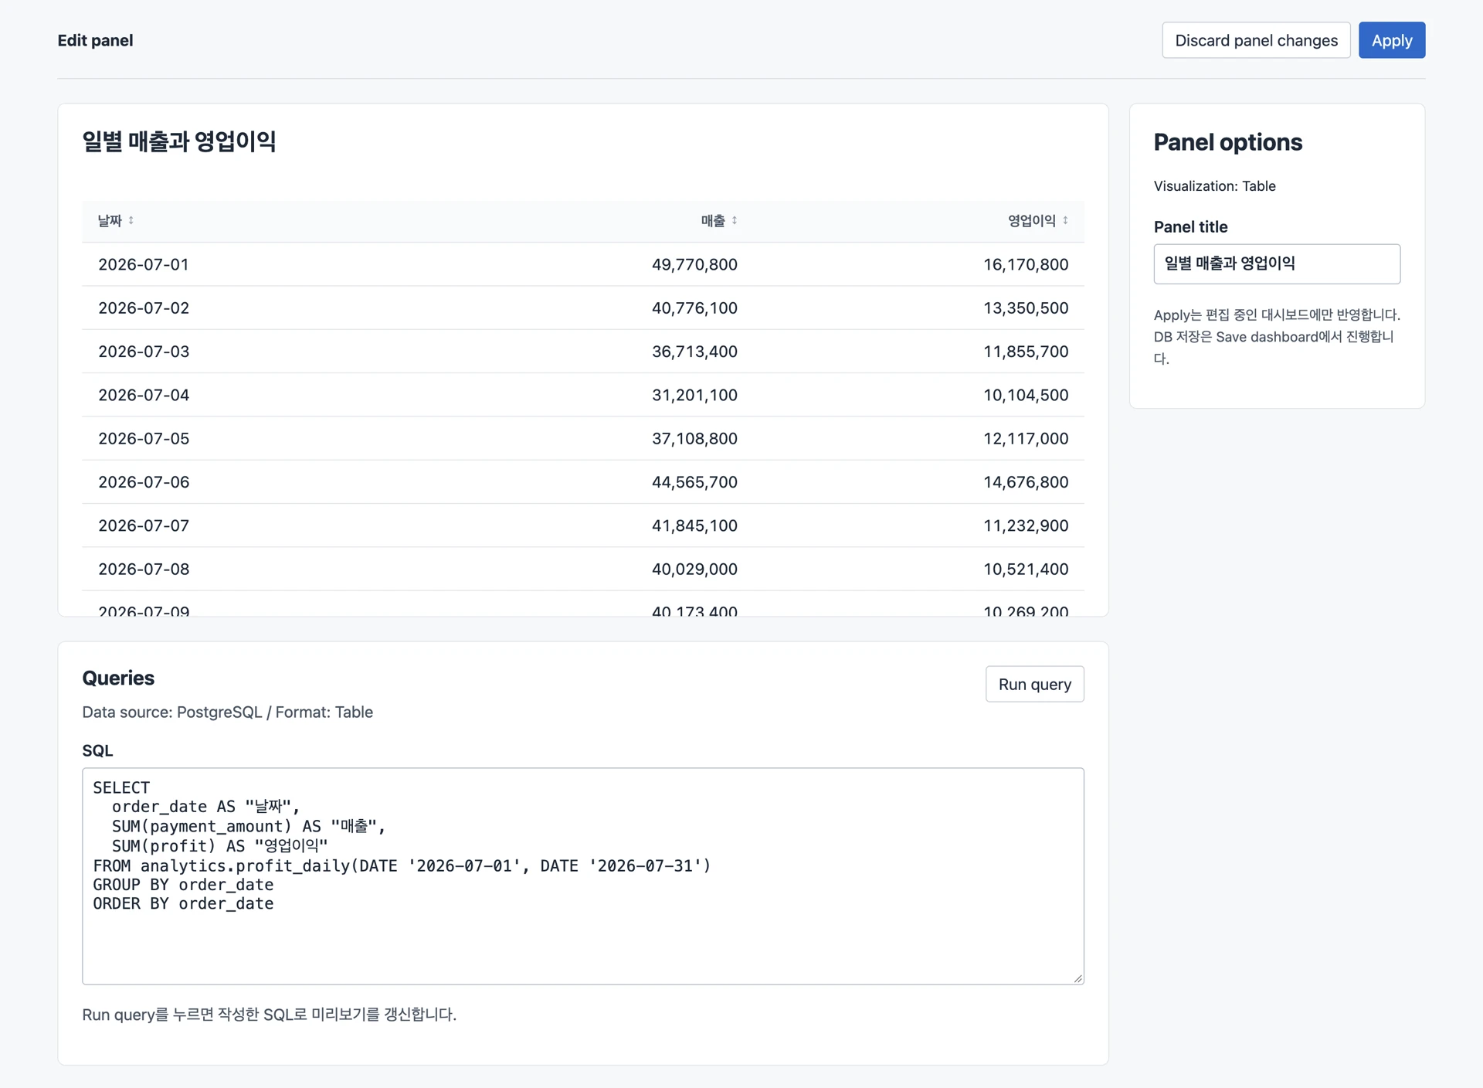Click the 13,350,500 profit value

coord(1026,308)
